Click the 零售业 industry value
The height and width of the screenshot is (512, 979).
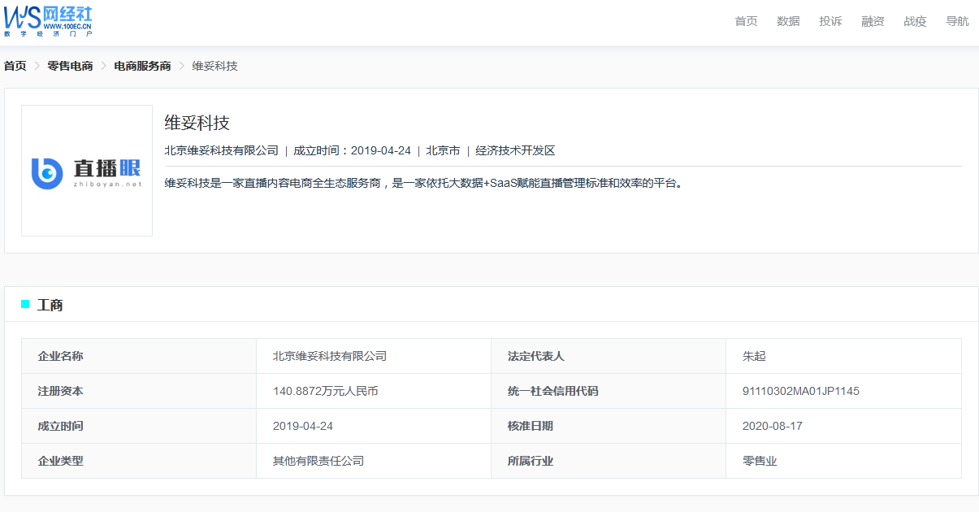[760, 461]
